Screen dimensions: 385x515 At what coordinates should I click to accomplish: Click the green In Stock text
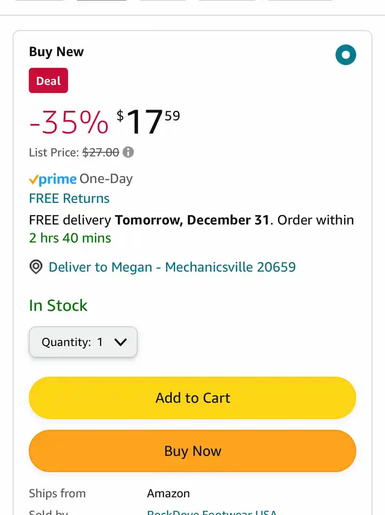[58, 305]
